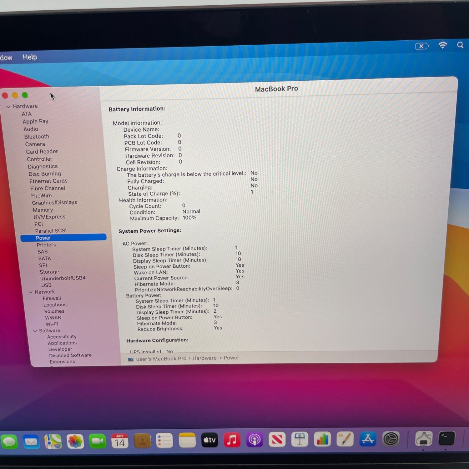Launch the Music app from Dock
This screenshot has height=469, width=469.
(232, 440)
